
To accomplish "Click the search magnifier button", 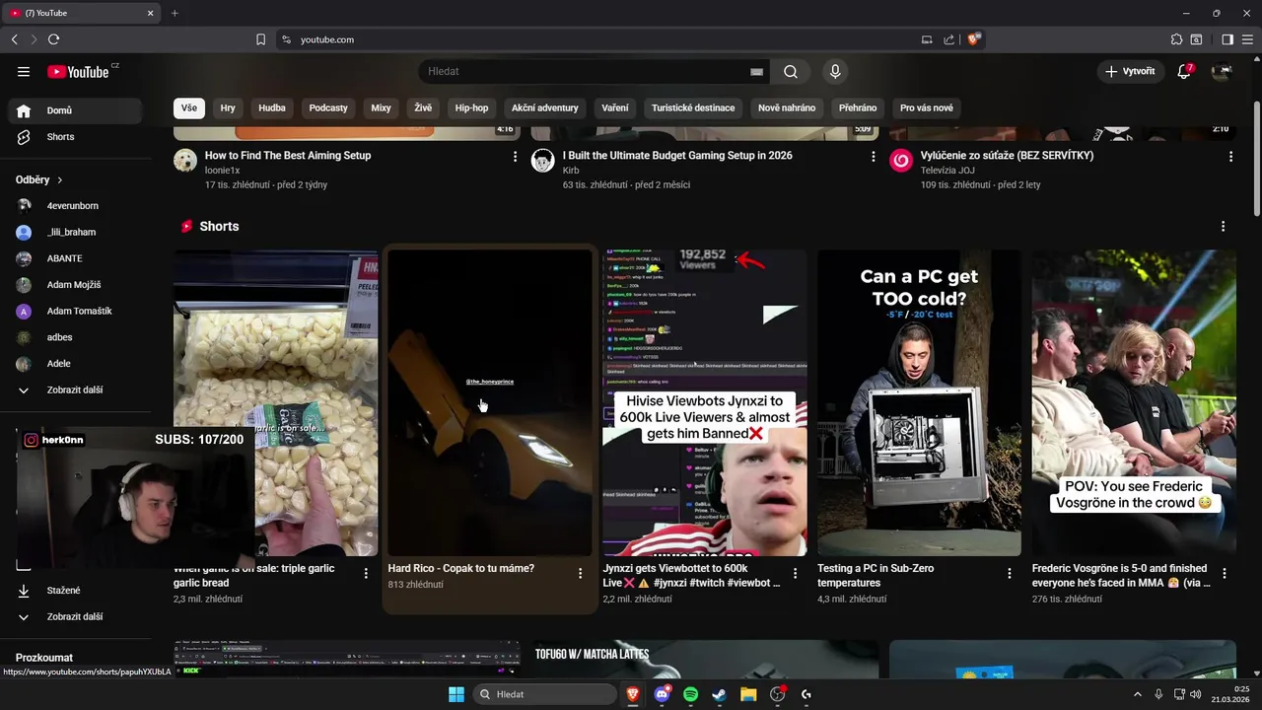I will point(791,71).
